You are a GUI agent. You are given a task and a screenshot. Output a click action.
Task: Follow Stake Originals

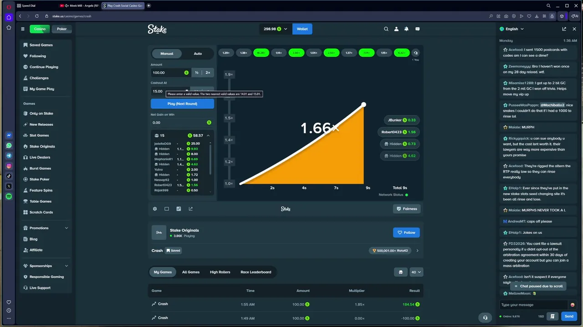[x=406, y=233]
